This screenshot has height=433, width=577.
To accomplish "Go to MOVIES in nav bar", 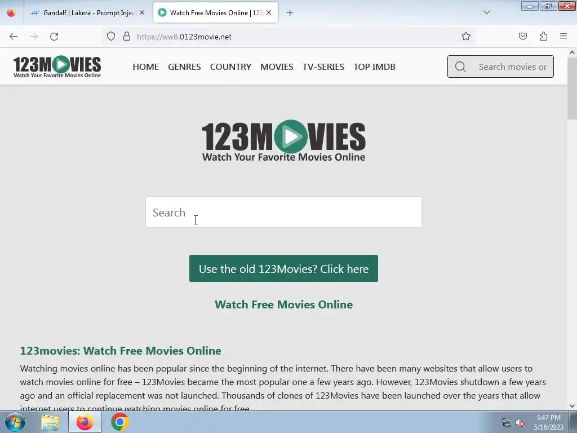I will [277, 67].
